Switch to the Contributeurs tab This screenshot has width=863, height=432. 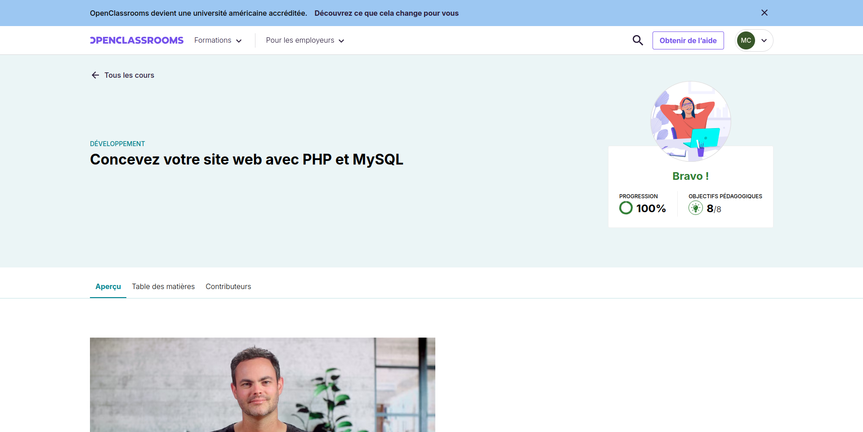(x=228, y=286)
